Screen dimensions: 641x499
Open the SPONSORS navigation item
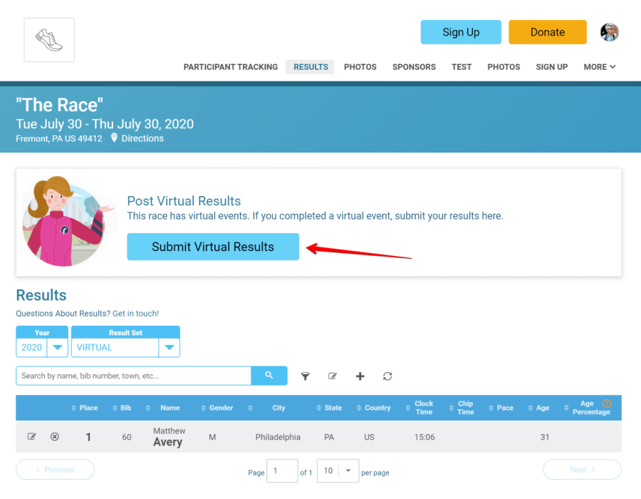pos(414,67)
